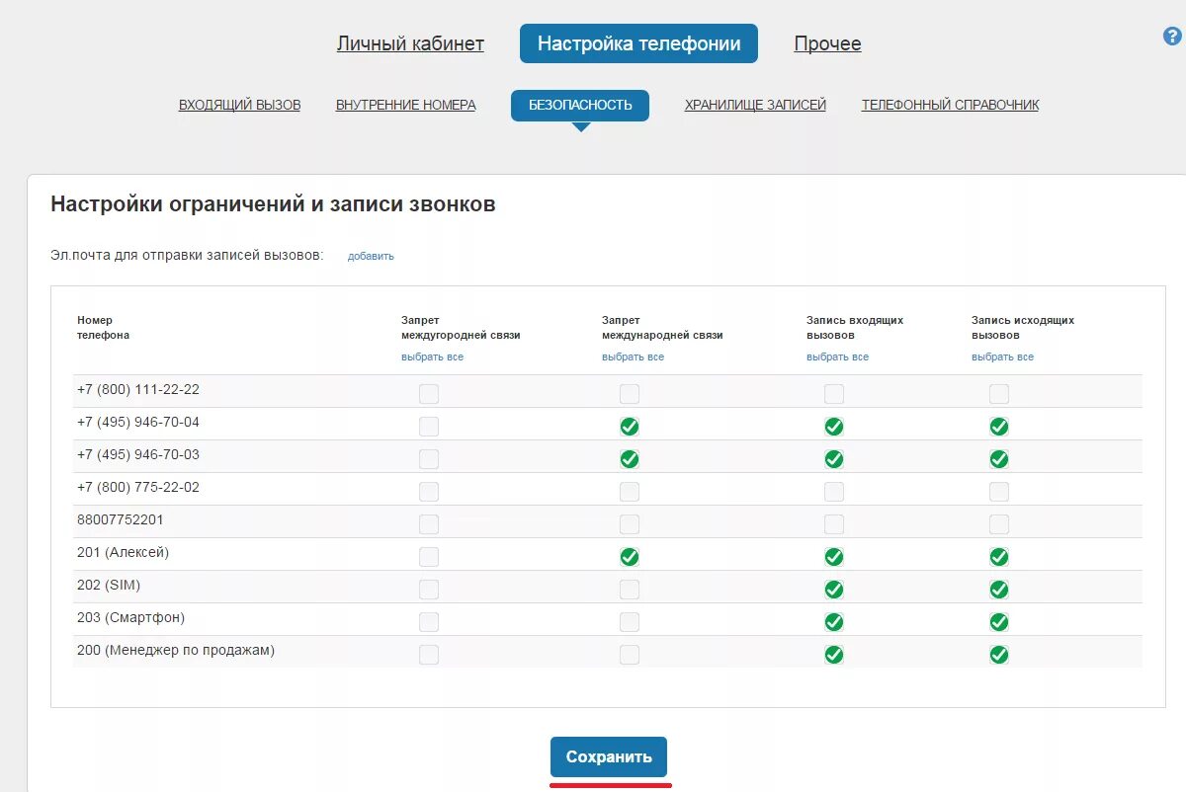Click добавить link for email

[x=371, y=257]
